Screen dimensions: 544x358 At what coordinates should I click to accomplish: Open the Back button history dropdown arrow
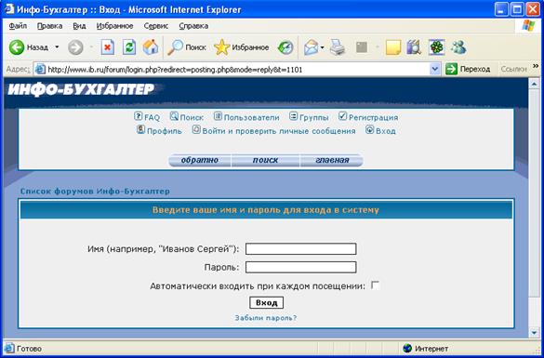[x=57, y=47]
